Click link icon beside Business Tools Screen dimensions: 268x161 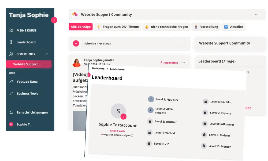tap(11, 93)
